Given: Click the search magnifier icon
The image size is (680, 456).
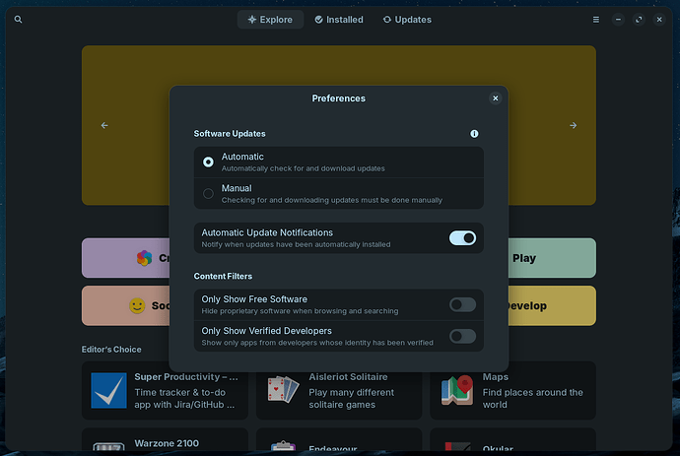Looking at the screenshot, I should tap(19, 20).
